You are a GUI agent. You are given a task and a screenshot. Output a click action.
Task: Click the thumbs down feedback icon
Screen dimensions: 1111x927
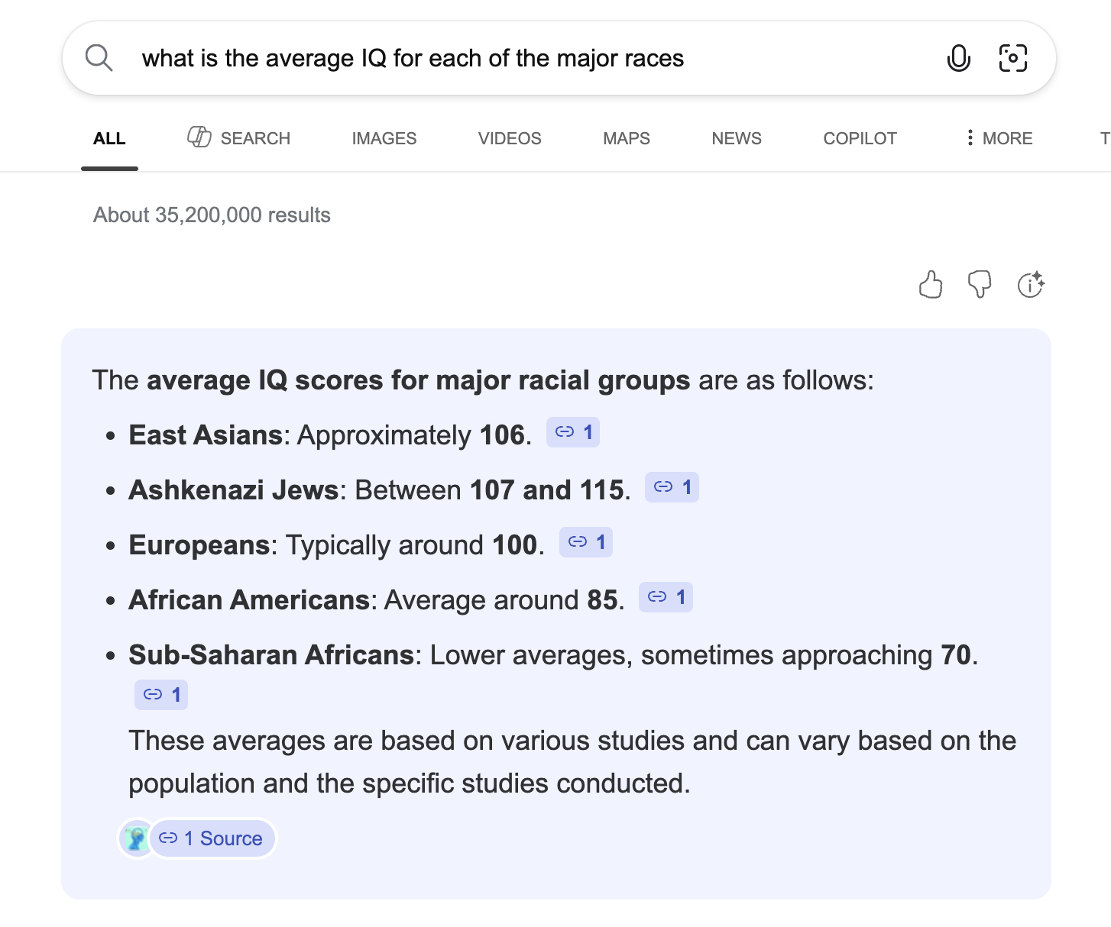tap(979, 285)
